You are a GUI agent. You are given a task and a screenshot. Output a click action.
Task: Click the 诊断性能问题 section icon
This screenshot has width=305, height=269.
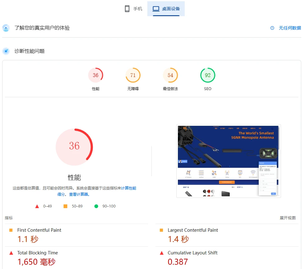click(6, 51)
